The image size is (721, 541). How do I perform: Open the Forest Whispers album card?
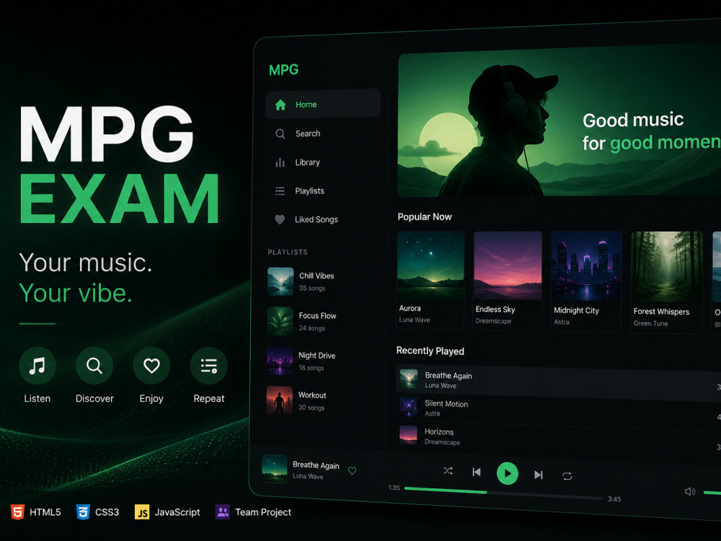(666, 282)
